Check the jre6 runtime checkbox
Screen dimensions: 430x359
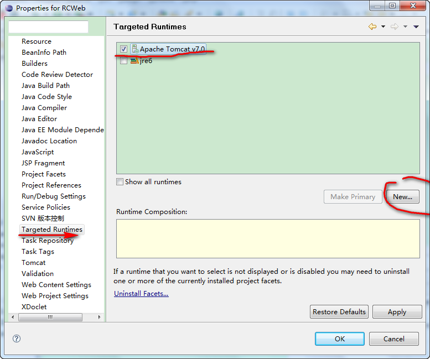pos(123,60)
